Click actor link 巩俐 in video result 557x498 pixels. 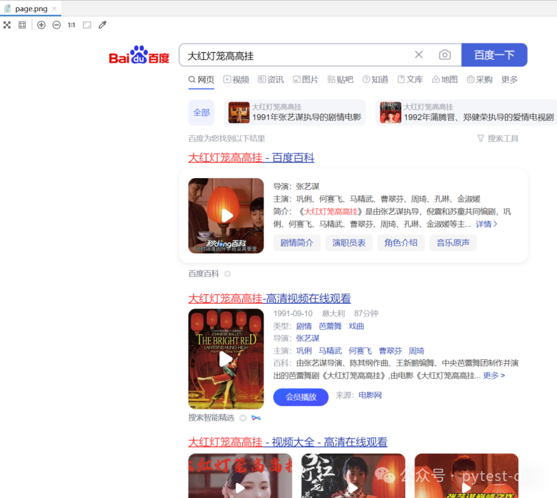pos(304,351)
